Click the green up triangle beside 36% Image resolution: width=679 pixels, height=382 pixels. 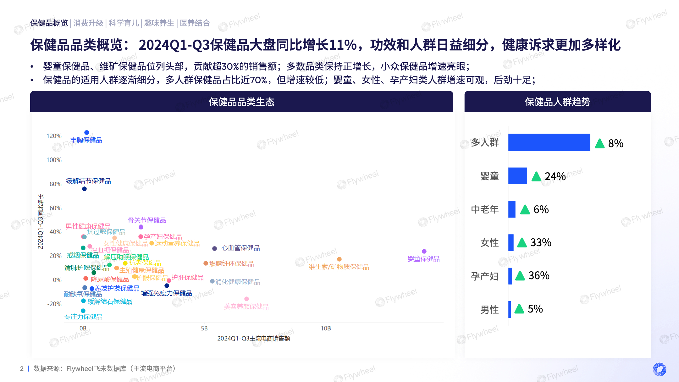pyautogui.click(x=520, y=275)
